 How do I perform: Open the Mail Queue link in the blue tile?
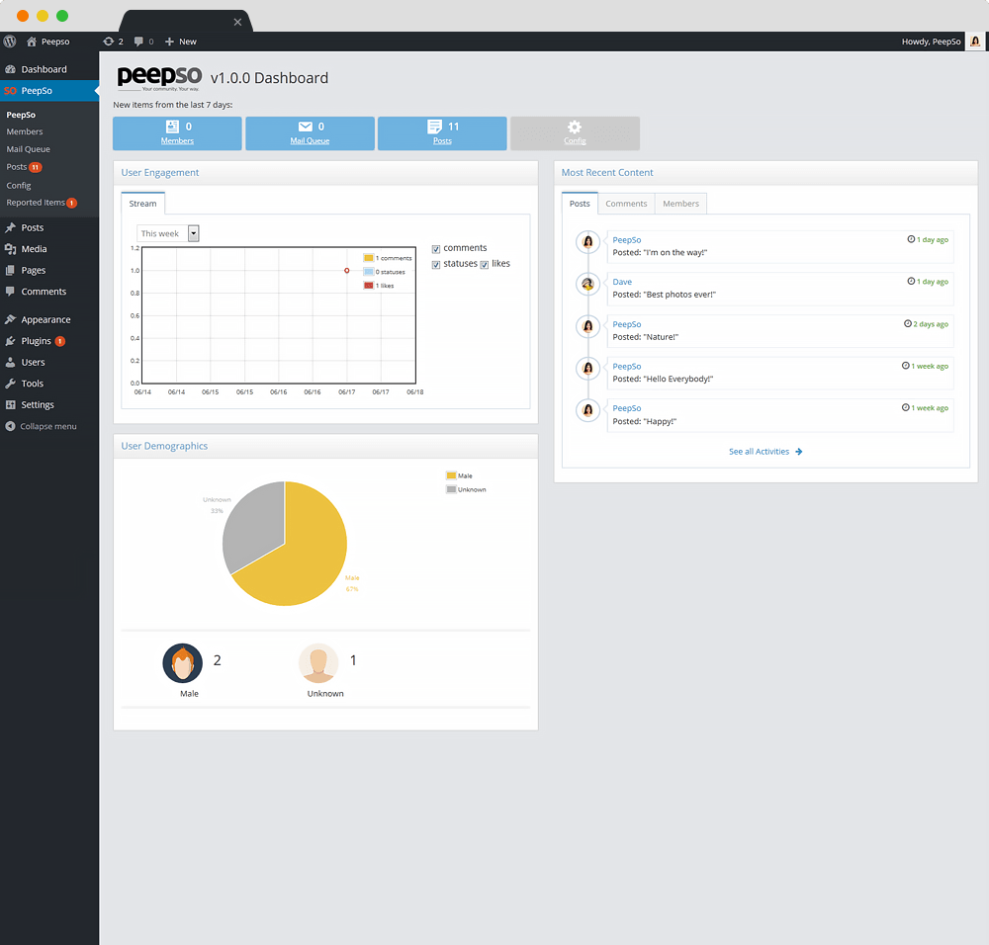(x=310, y=140)
